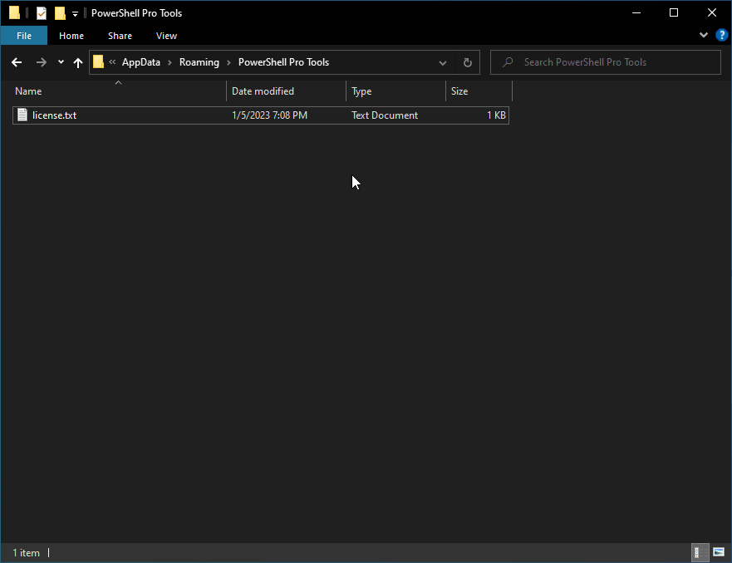Click the license.txt file icon
Viewport: 732px width, 563px height.
pyautogui.click(x=22, y=115)
